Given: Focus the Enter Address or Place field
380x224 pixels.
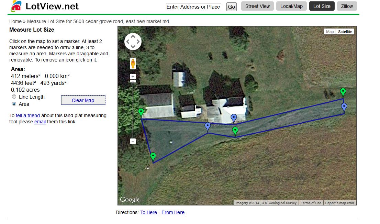Looking at the screenshot, I should click(x=193, y=7).
